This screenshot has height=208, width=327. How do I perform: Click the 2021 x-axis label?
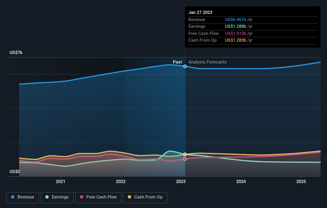tap(61, 182)
